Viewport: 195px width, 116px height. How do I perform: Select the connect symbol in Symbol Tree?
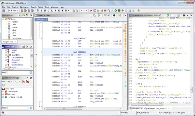tap(15, 62)
